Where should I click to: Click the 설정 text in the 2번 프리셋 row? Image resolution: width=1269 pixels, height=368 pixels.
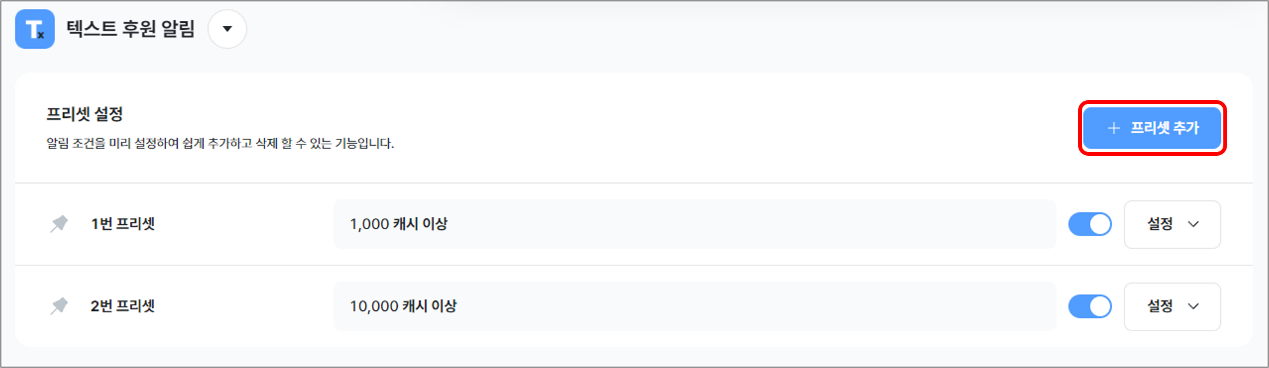coord(1160,307)
